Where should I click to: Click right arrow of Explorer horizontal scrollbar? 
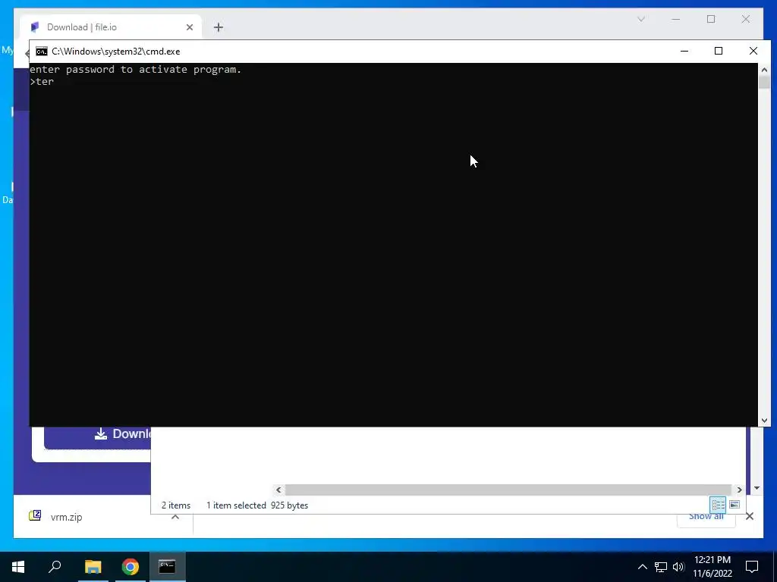pos(739,490)
